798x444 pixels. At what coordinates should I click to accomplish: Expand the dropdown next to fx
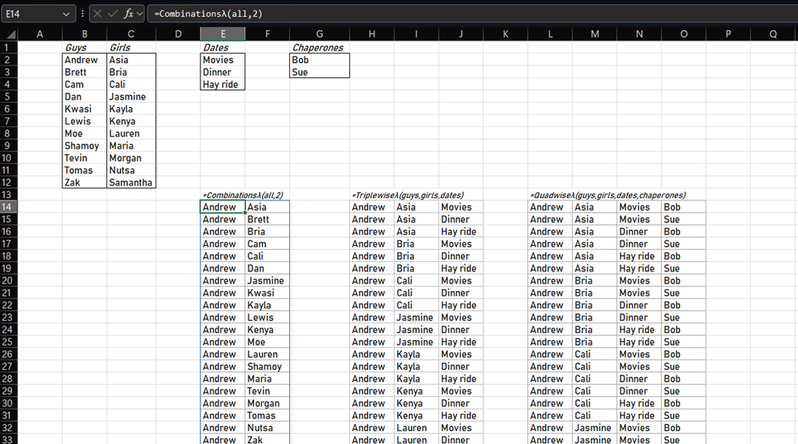(x=140, y=14)
